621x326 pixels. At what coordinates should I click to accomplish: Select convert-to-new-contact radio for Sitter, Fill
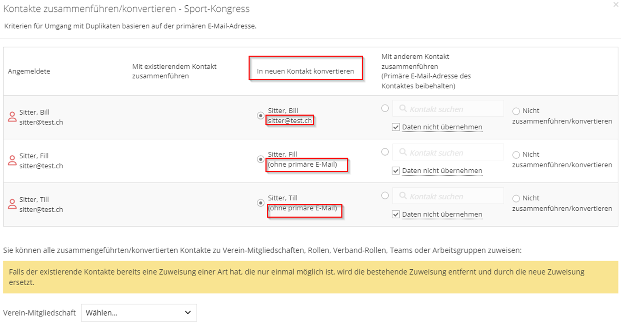(261, 159)
